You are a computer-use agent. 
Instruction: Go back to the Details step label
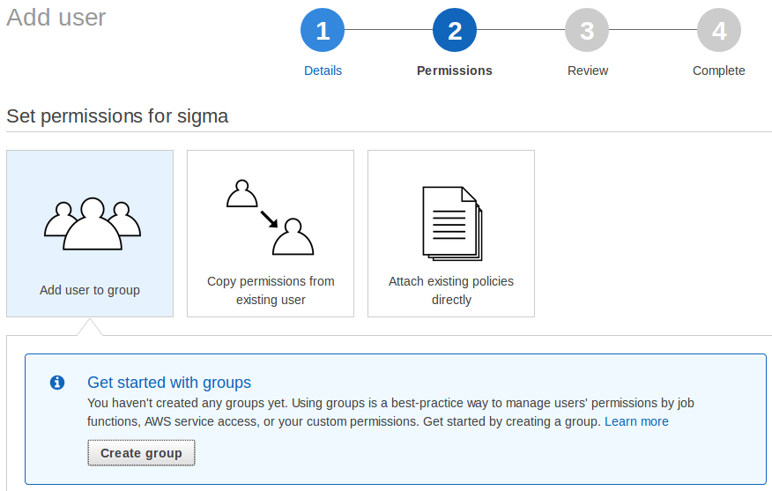click(x=323, y=71)
